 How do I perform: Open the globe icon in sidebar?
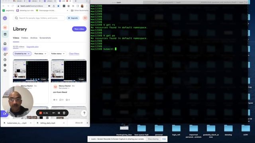click(x=5, y=65)
